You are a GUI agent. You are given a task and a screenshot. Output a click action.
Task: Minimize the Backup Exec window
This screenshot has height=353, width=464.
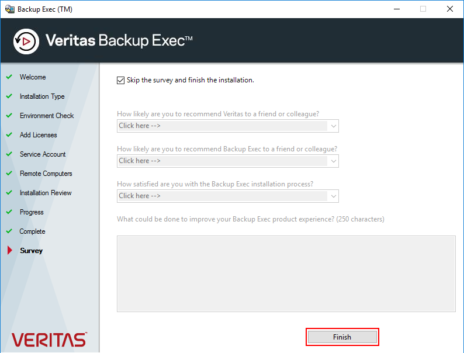tap(397, 9)
